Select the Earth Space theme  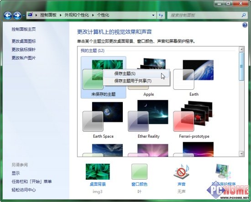tap(103, 120)
